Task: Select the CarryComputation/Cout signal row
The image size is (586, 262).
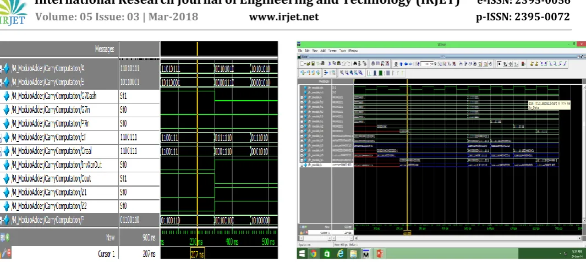Action: tap(80, 179)
